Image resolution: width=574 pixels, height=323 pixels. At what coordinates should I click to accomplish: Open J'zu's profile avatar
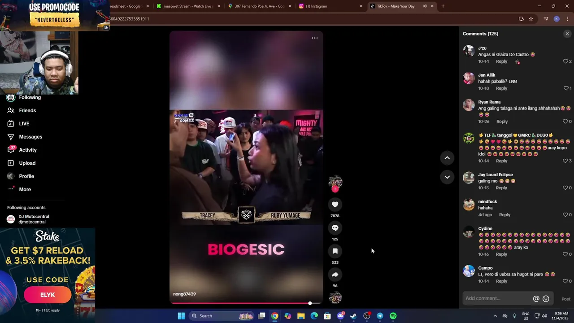click(469, 51)
